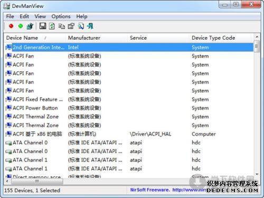Open the Find tool in the toolbar

pos(81,26)
